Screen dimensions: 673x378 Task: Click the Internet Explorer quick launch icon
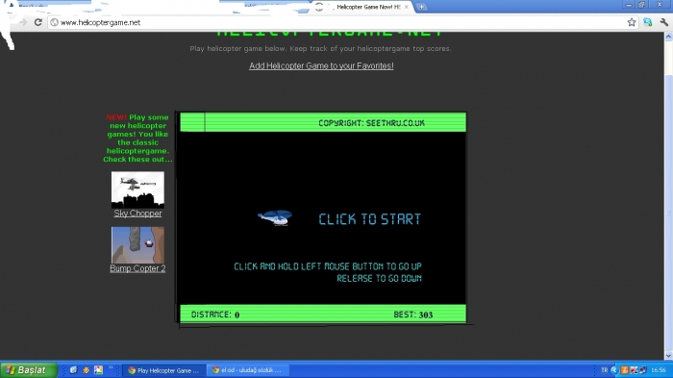point(73,370)
